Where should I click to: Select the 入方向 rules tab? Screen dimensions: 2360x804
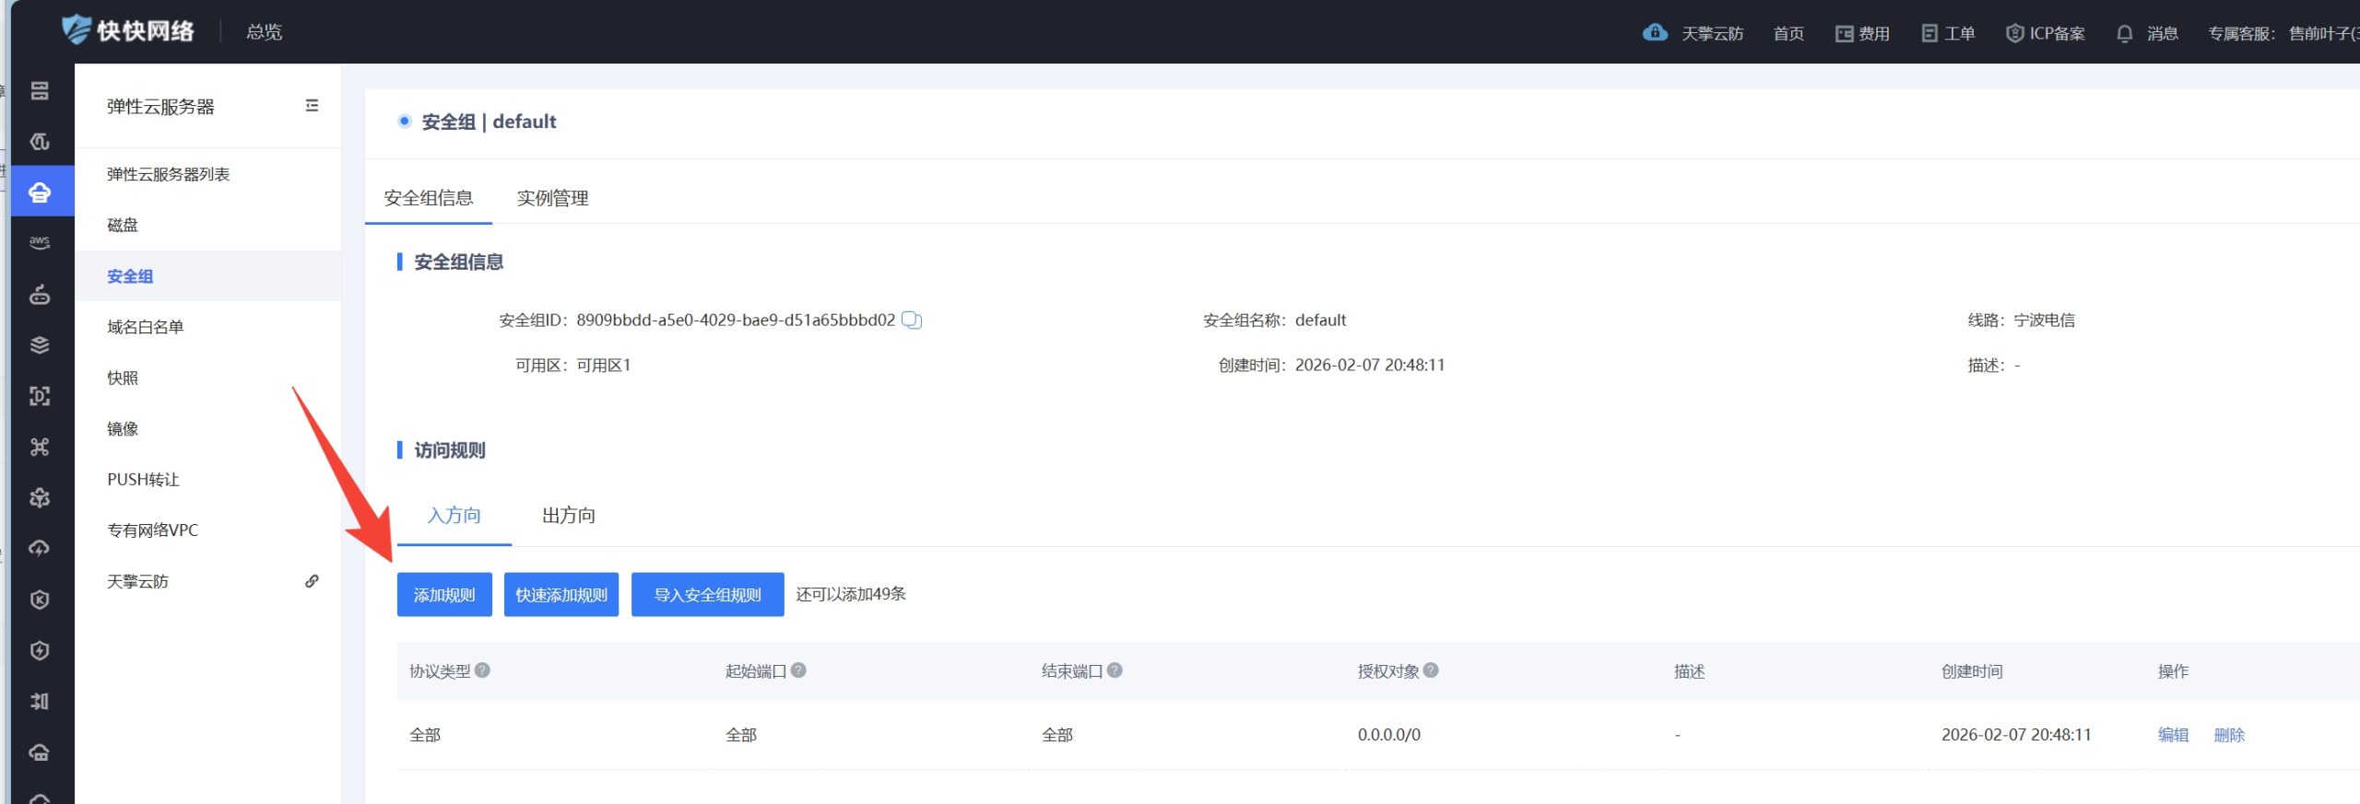(x=454, y=516)
